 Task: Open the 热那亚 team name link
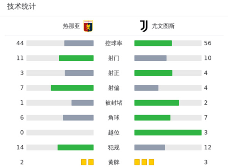pos(71,27)
